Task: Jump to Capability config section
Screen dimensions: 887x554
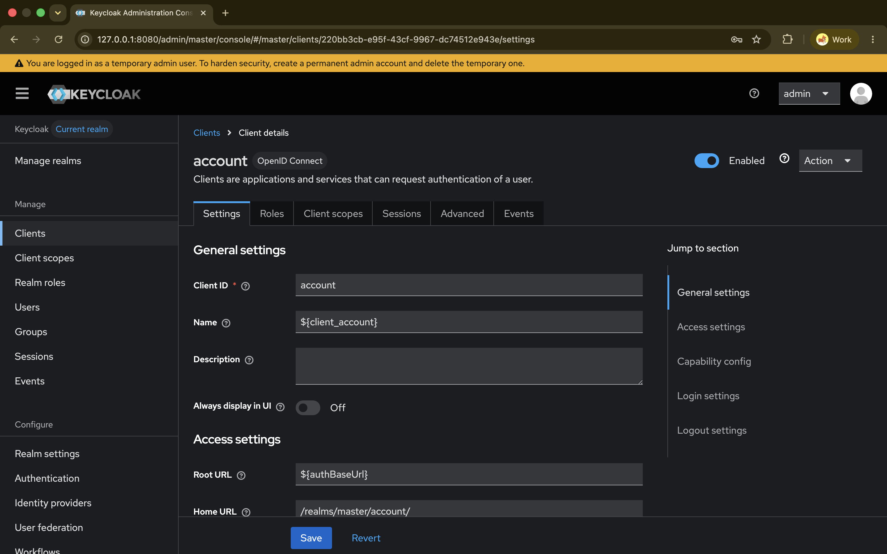Action: 714,361
